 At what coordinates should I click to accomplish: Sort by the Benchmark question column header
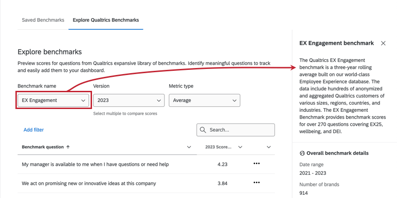tap(43, 147)
